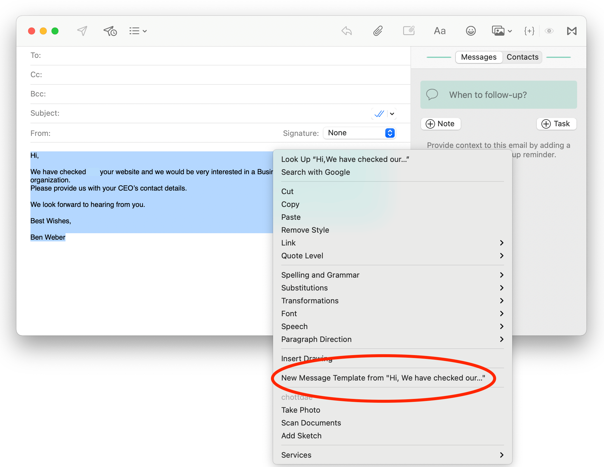Open the Aa text format options

tap(439, 31)
